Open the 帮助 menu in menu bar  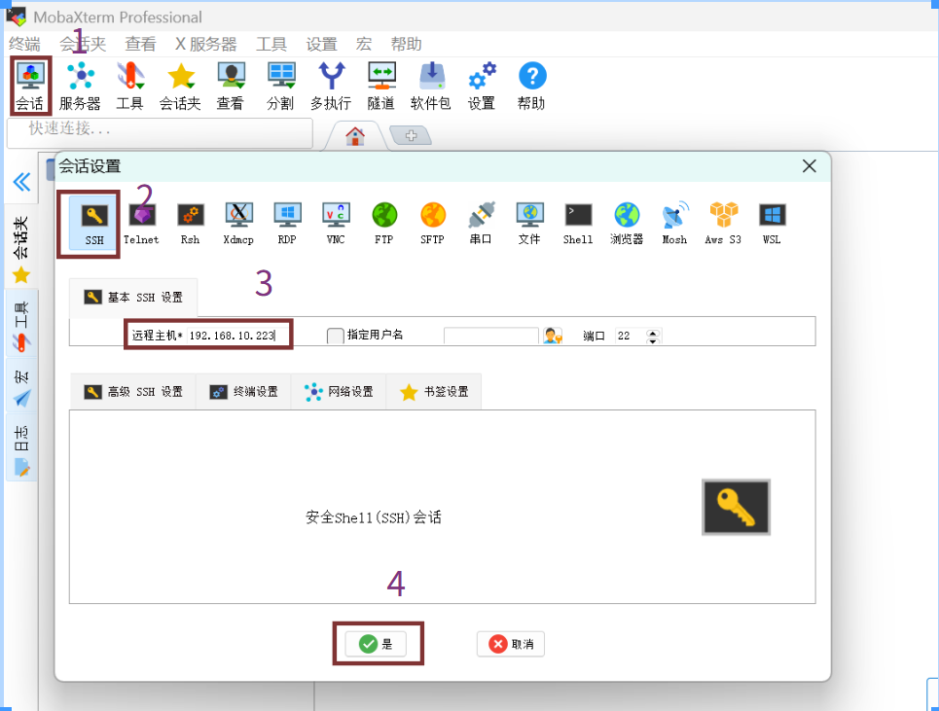point(406,45)
